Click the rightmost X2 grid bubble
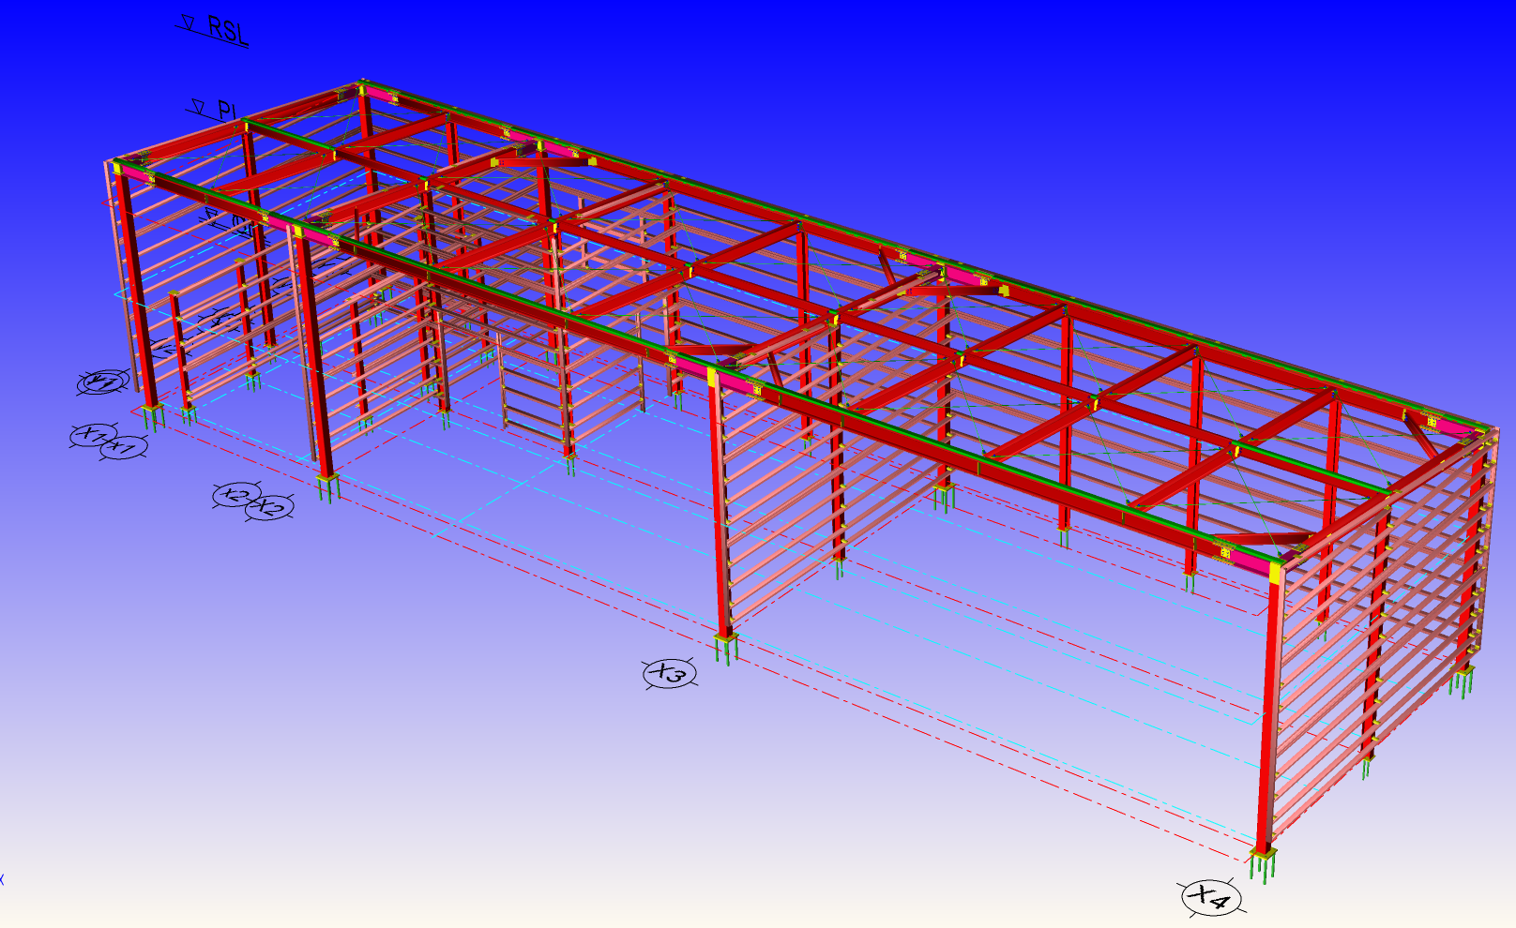 270,508
